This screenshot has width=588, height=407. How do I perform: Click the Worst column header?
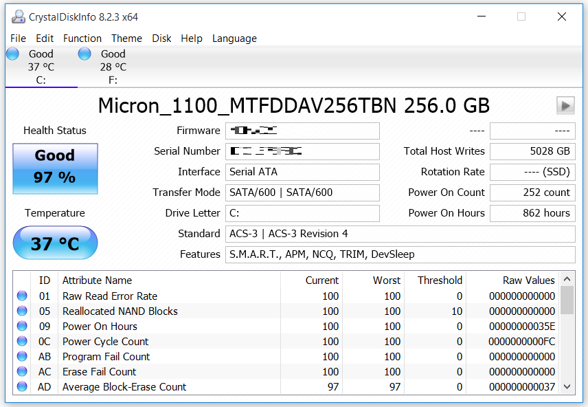(373, 280)
